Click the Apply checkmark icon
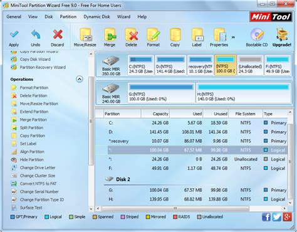This screenshot has height=232, width=297. [14, 34]
